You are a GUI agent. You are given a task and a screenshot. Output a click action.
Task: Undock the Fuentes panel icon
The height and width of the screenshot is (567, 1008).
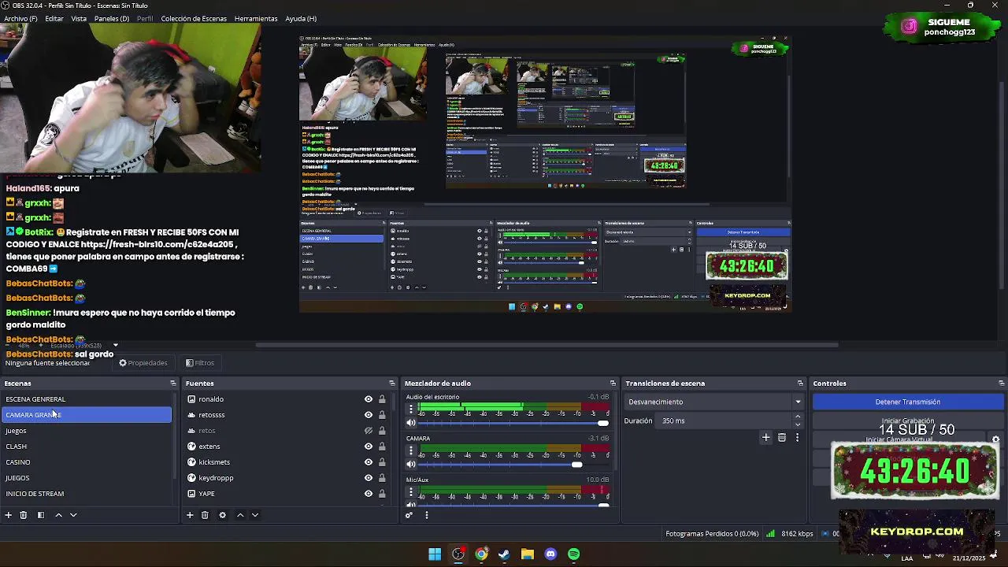(x=392, y=384)
